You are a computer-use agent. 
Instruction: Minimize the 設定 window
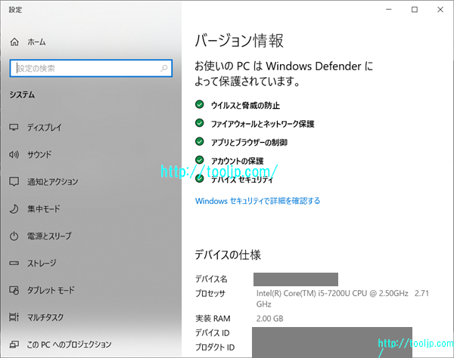(x=389, y=10)
